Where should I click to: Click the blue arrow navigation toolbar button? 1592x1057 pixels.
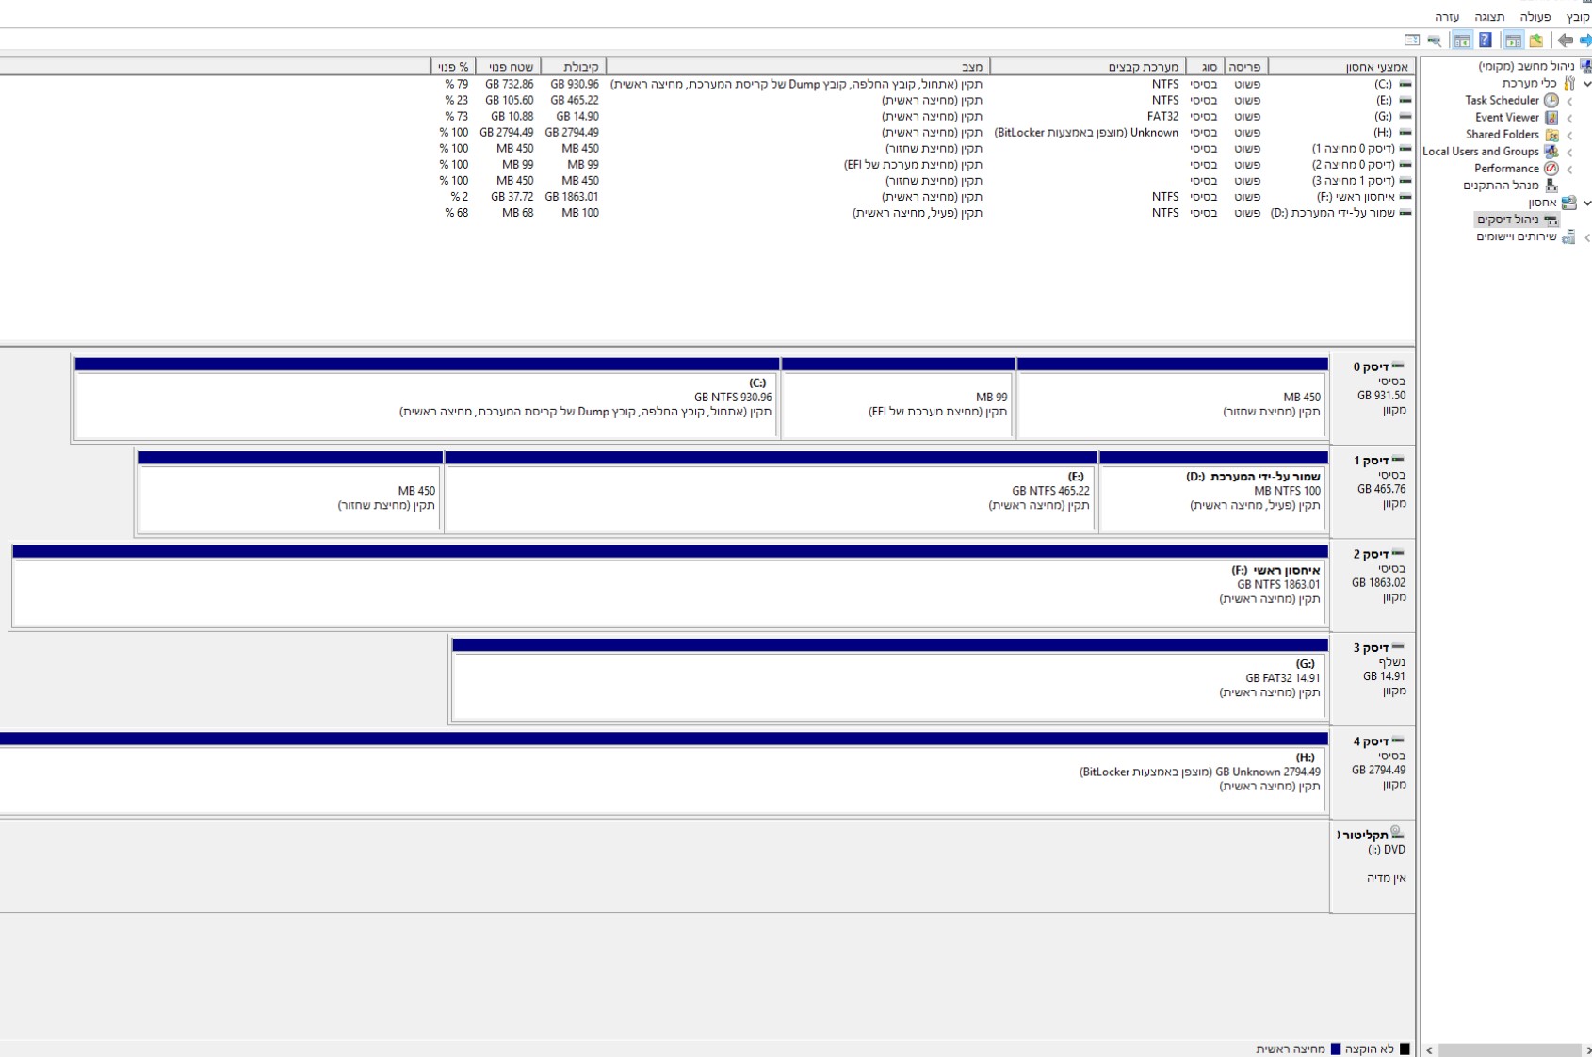[1585, 41]
